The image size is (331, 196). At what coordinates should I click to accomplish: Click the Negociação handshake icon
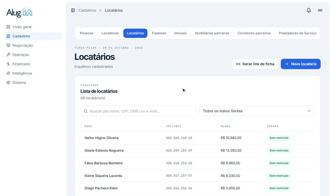pos(8,45)
